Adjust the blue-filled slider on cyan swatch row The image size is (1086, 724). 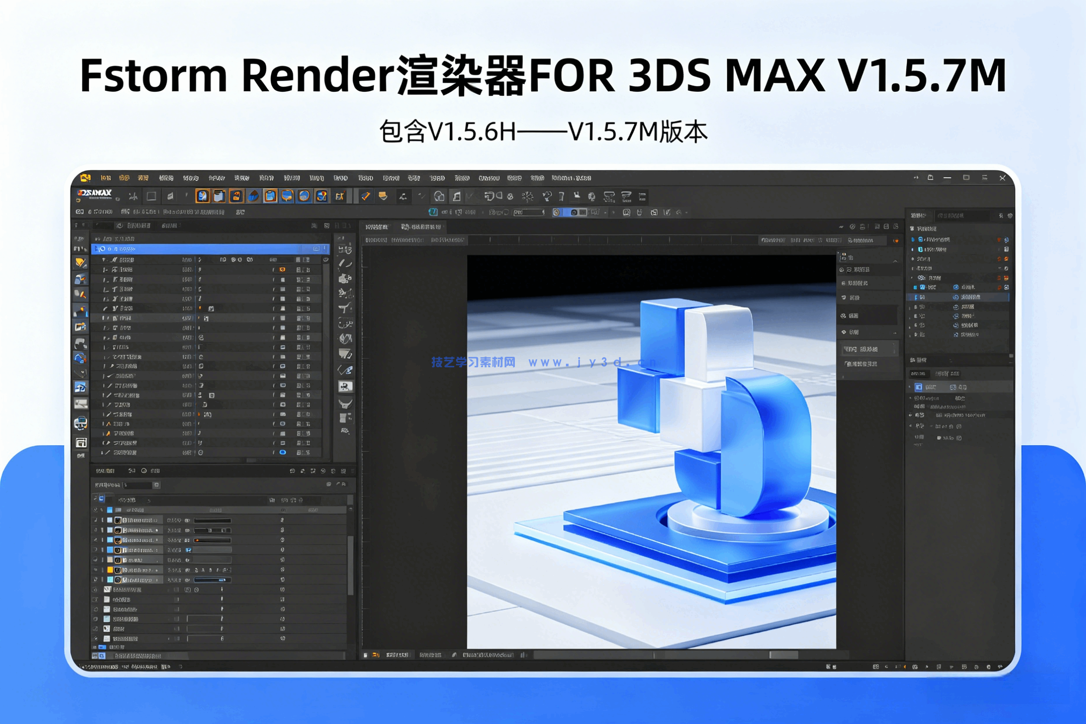click(213, 580)
